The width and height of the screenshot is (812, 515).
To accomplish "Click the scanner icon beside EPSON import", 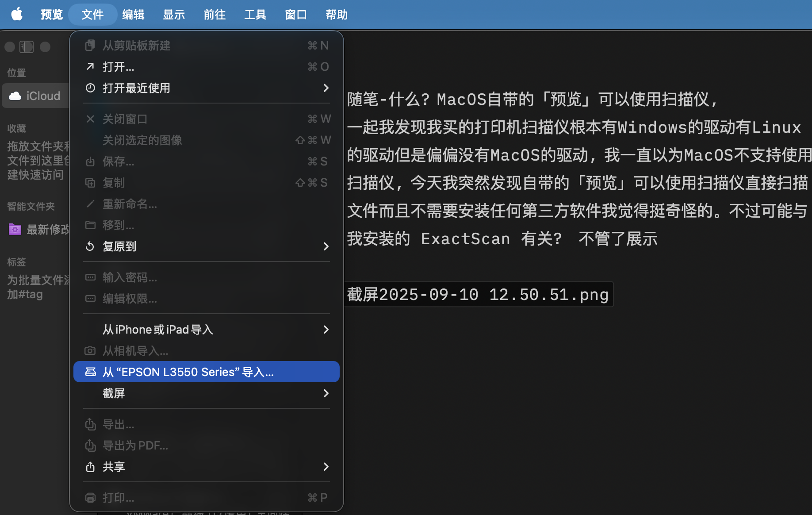I will [x=90, y=372].
